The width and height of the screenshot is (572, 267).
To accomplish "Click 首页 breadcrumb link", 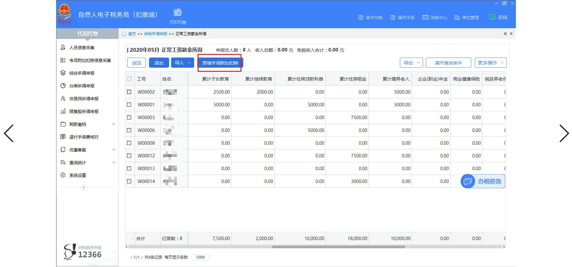I will click(132, 34).
